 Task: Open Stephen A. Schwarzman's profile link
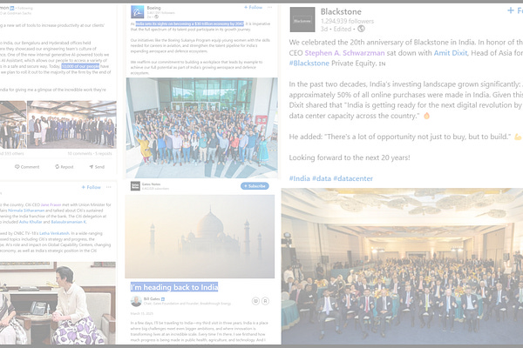coord(344,53)
